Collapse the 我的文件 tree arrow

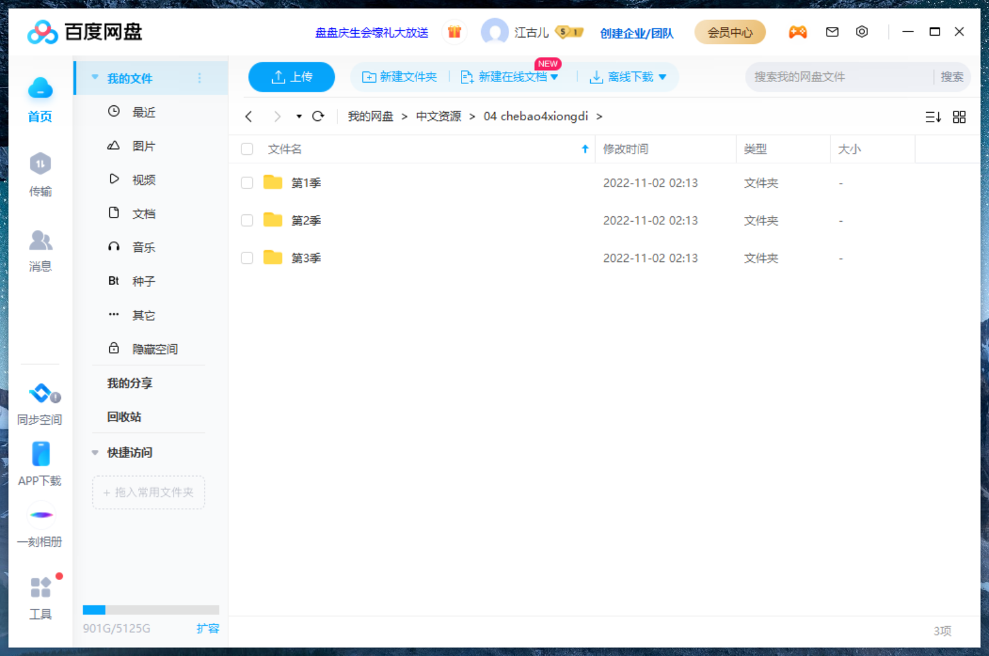pyautogui.click(x=95, y=78)
